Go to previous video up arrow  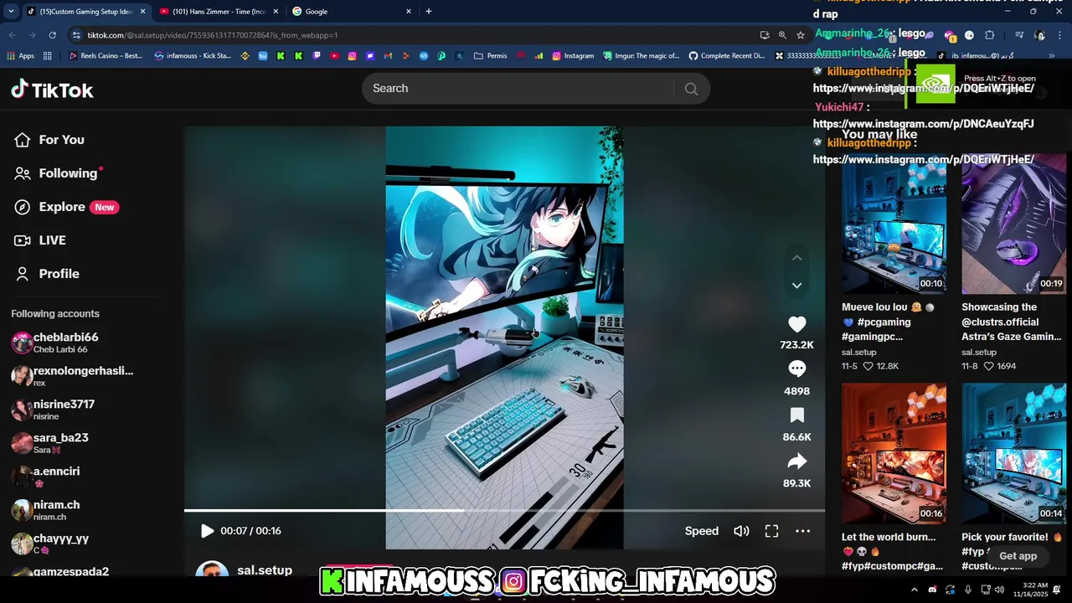(x=796, y=258)
